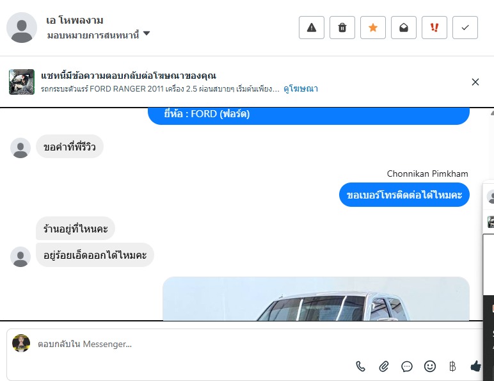Mark conversation as spam with warning icon

[311, 28]
